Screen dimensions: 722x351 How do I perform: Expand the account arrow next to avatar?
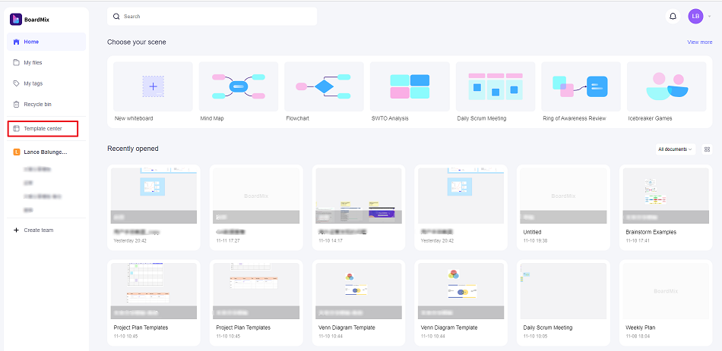pos(709,17)
